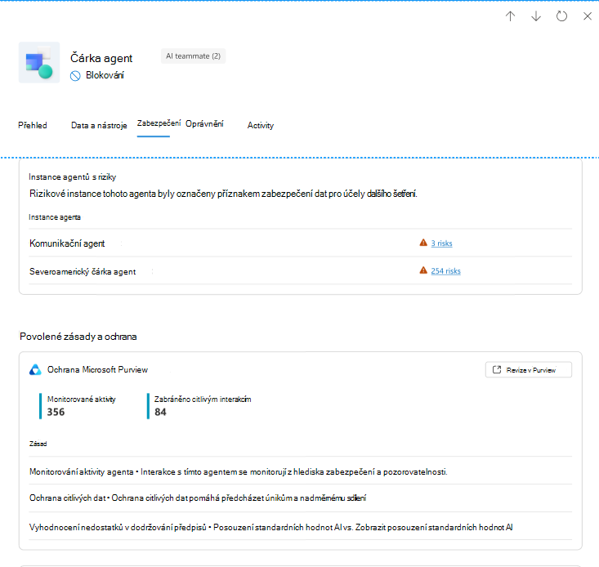Close the agent details panel
Image resolution: width=599 pixels, height=567 pixels.
tap(588, 16)
